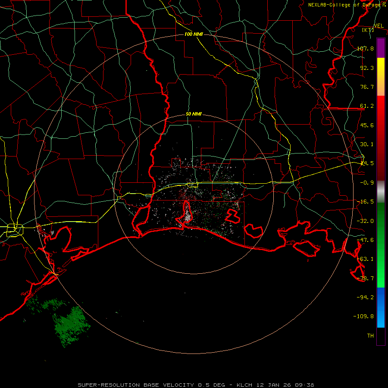Pick the blue segment of the velocity scale

tap(381, 307)
